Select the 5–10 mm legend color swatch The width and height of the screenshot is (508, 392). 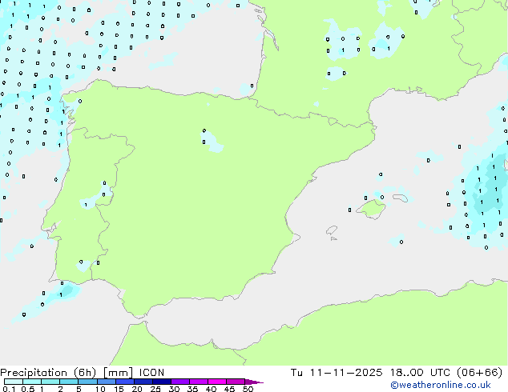(87, 382)
